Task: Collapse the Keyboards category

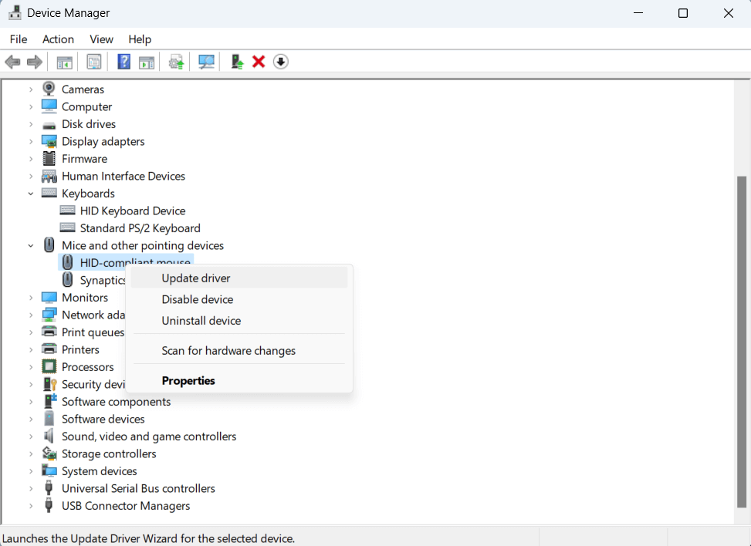Action: (31, 194)
